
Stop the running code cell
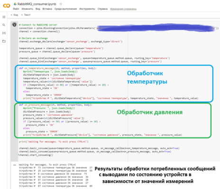[14, 25]
